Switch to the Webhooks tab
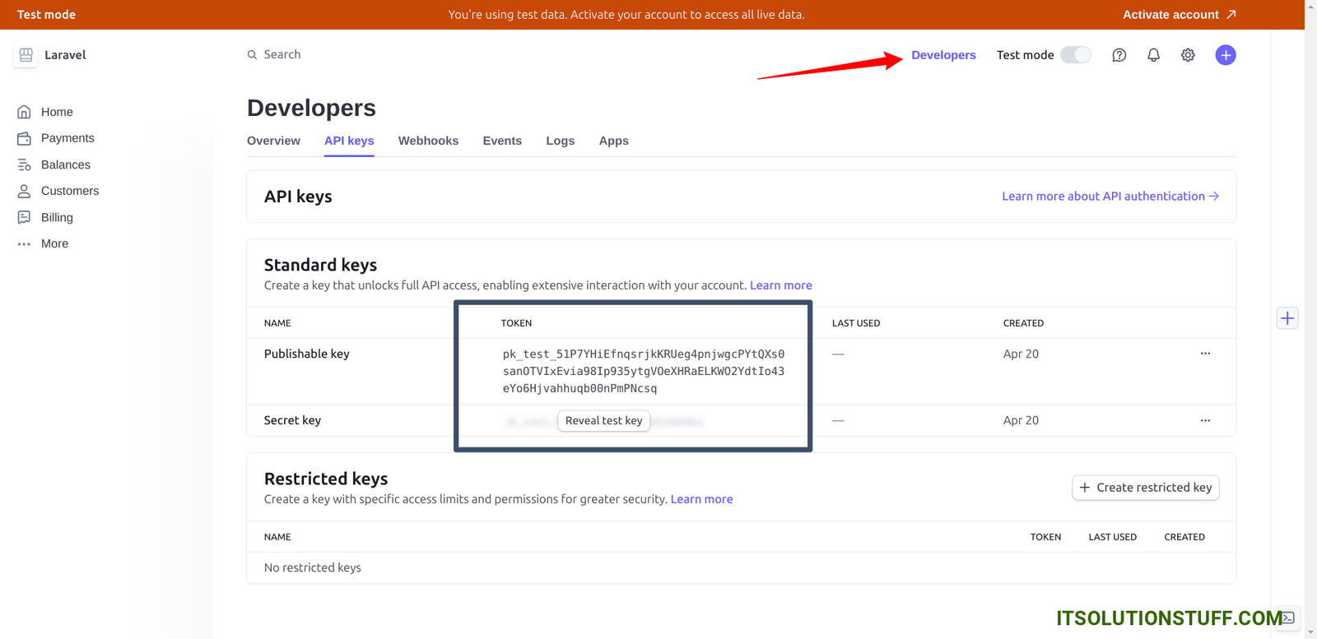 (428, 141)
